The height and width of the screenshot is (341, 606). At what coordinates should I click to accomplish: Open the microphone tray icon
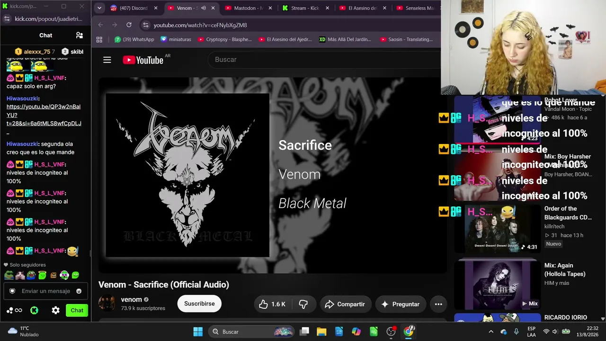click(x=516, y=332)
